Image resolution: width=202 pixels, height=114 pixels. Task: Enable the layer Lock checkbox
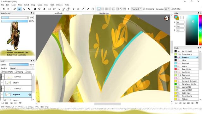coord(26,72)
